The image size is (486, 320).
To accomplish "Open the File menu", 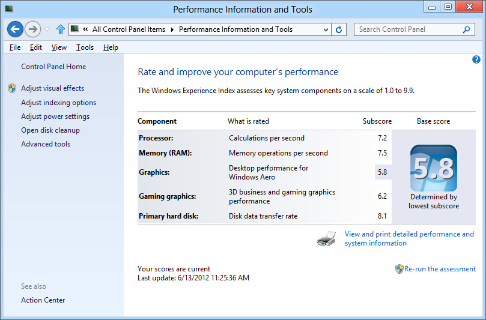I will click(15, 47).
